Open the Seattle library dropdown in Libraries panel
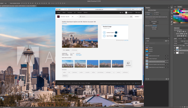 (x=155, y=41)
